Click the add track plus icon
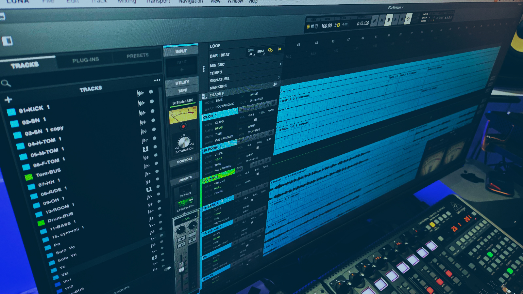The image size is (523, 294). coord(8,100)
